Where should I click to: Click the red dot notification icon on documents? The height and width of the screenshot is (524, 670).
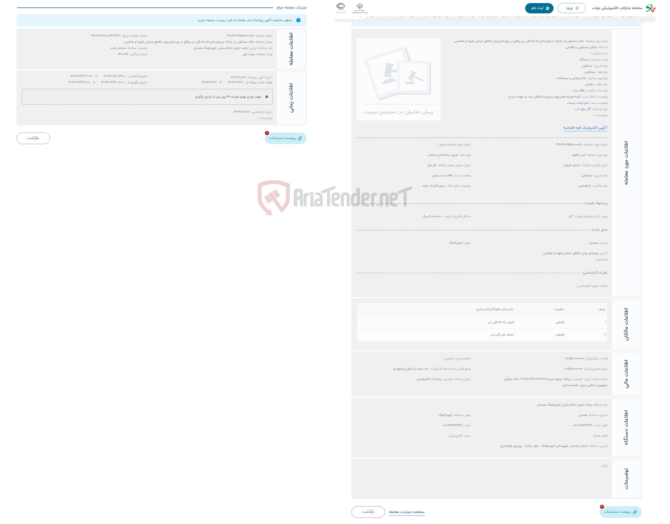267,134
